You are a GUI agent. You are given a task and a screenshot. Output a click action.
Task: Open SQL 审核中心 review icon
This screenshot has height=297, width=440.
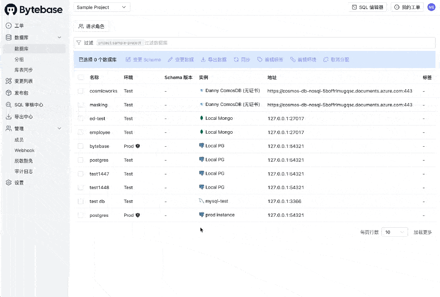[x=9, y=105]
